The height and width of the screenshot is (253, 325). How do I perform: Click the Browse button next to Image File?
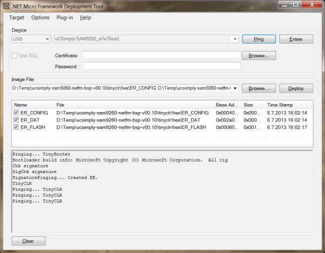pos(259,88)
